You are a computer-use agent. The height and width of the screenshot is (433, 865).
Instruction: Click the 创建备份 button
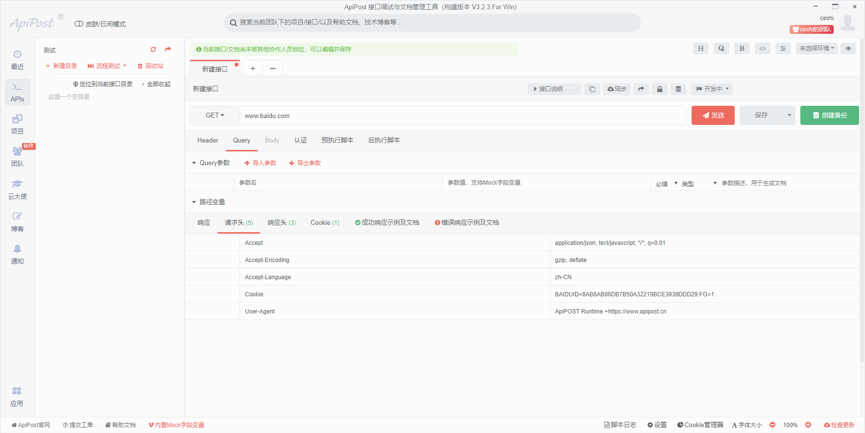pos(830,116)
